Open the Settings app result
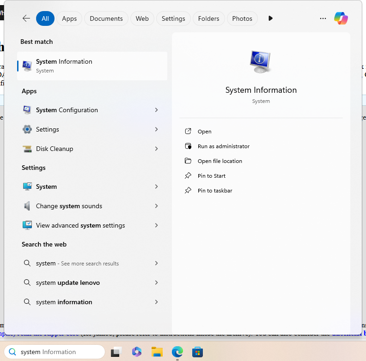Screen dimensions: 366x361 [x=92, y=129]
